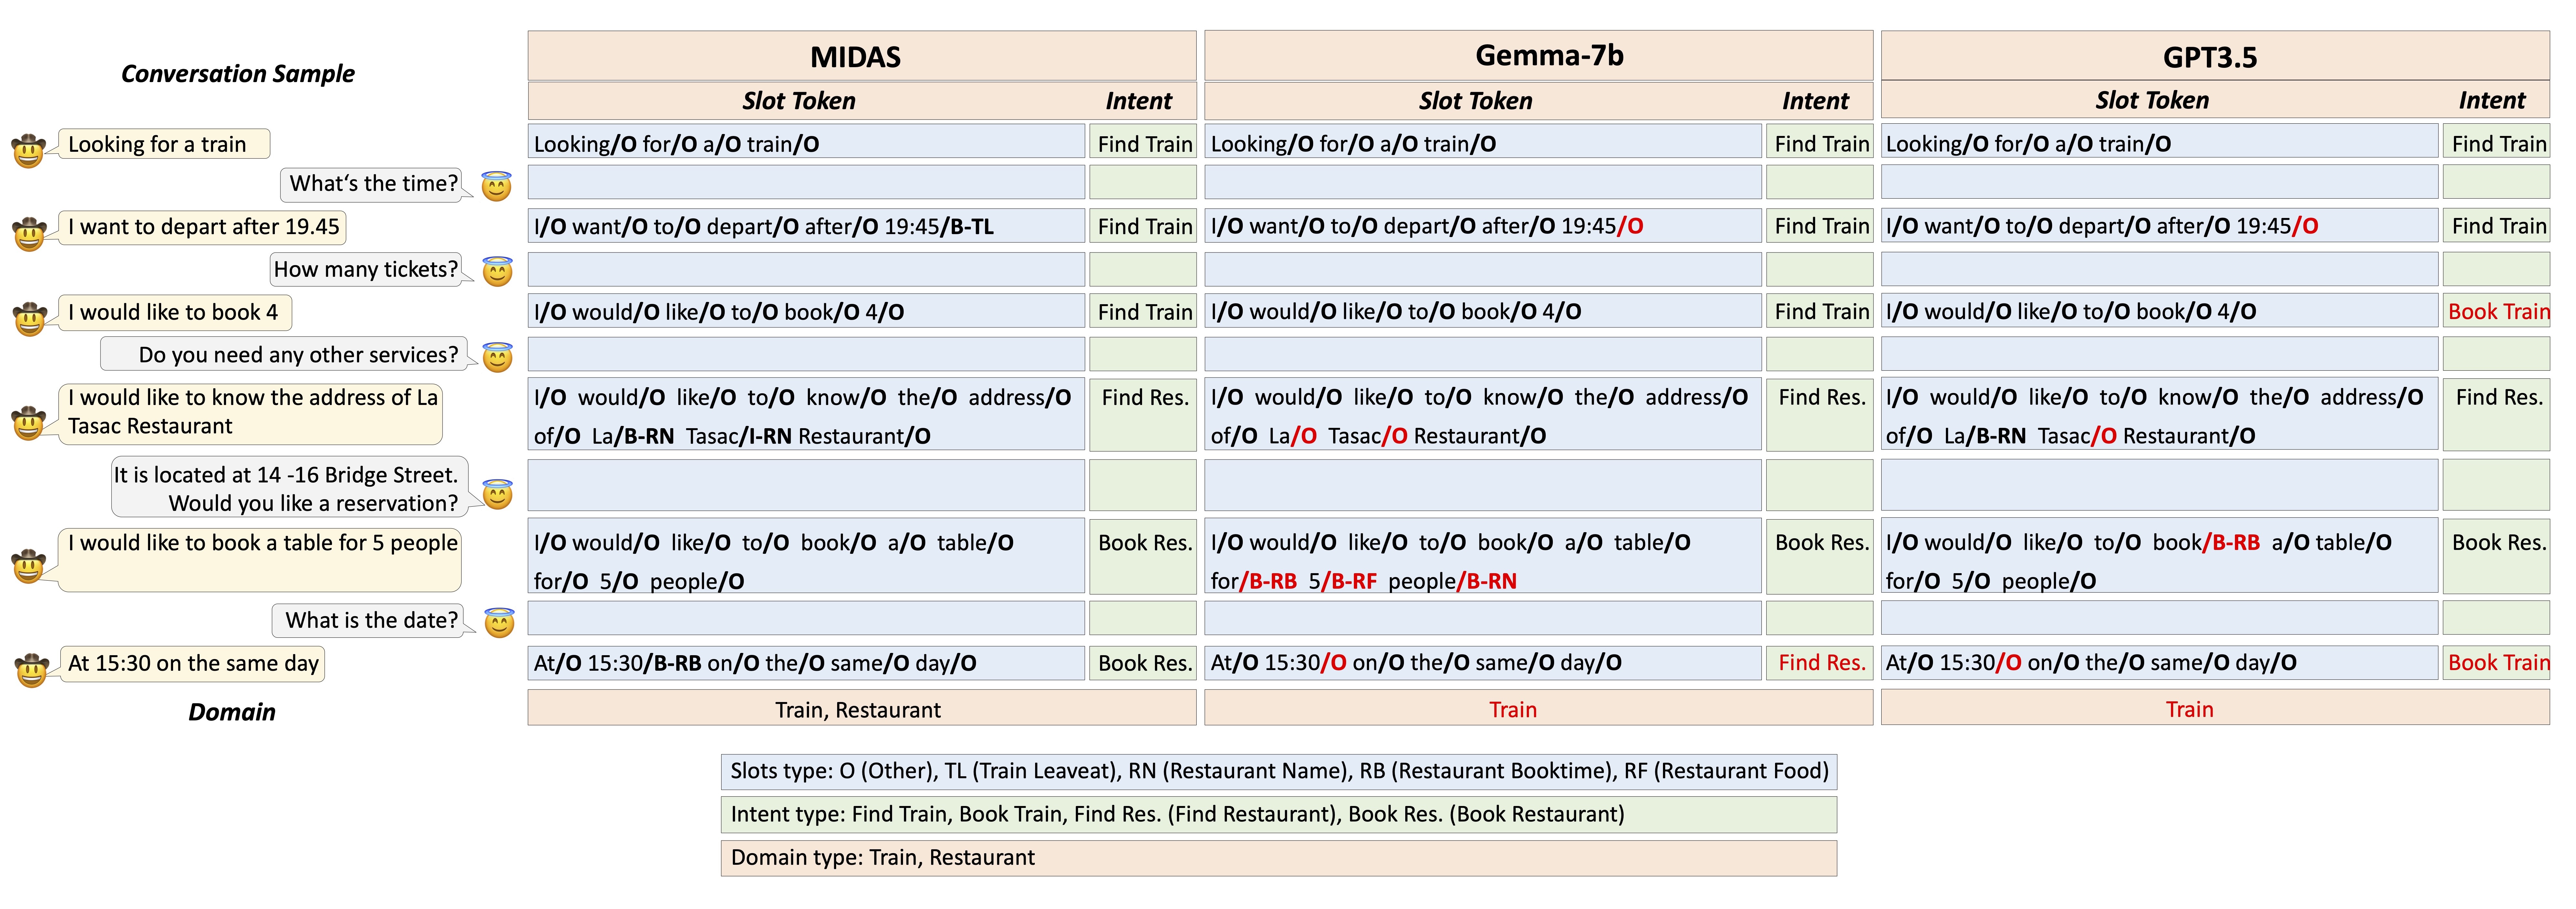The height and width of the screenshot is (909, 2576).
Task: Click the cowboy emoji beside "At 15:30 on the same day"
Action: 31,669
